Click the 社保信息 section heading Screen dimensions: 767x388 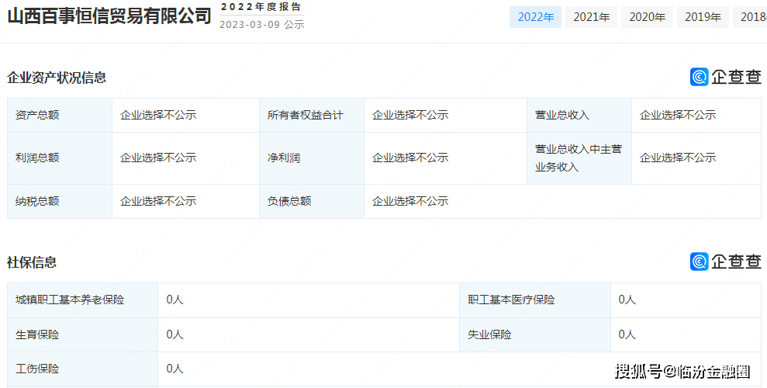[x=32, y=262]
